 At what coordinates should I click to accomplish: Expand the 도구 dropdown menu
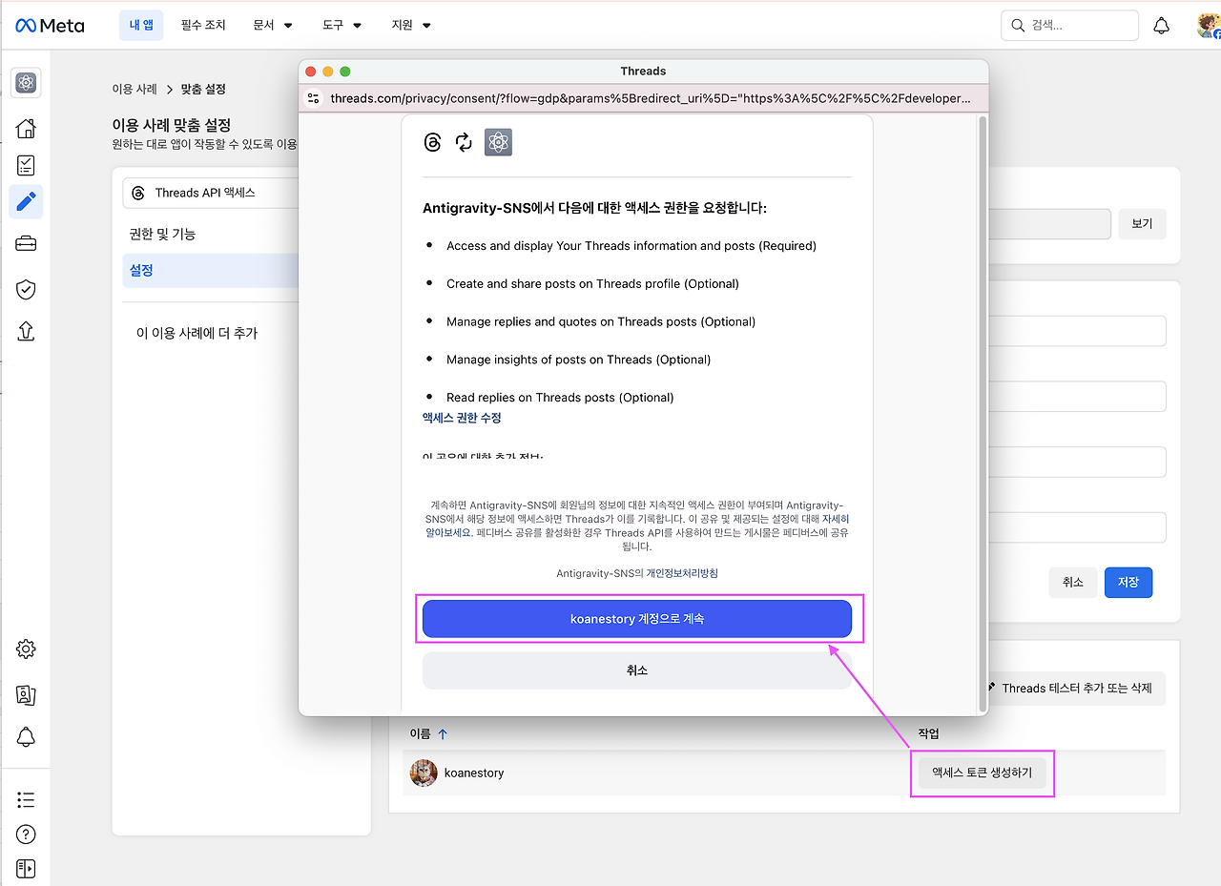[x=341, y=26]
